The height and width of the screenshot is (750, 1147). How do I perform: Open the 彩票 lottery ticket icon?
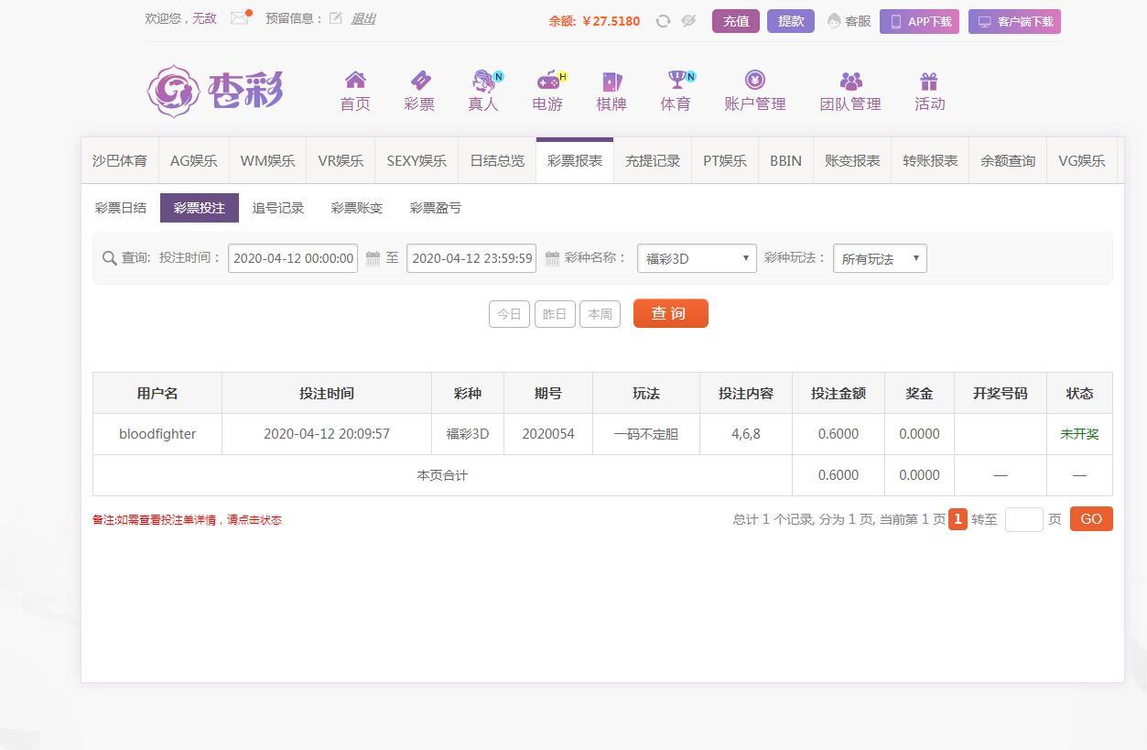419,81
